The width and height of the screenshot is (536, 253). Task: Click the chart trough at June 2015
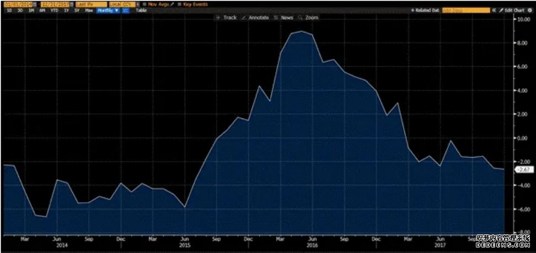pyautogui.click(x=185, y=207)
